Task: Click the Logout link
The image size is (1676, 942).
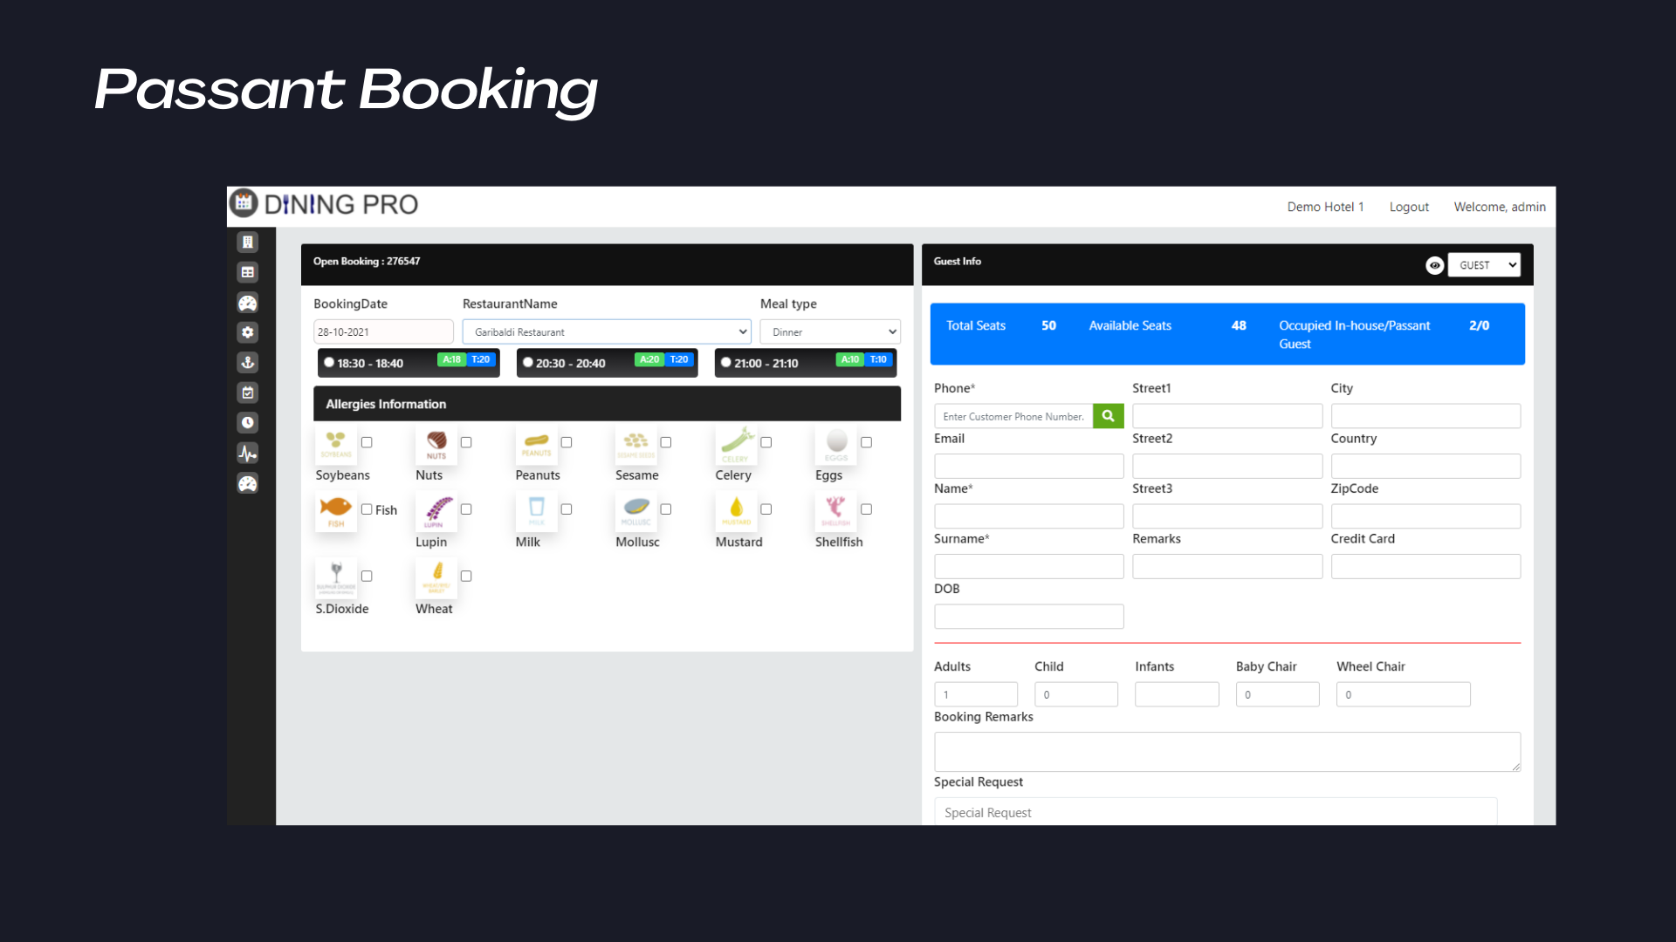Action: [x=1409, y=207]
